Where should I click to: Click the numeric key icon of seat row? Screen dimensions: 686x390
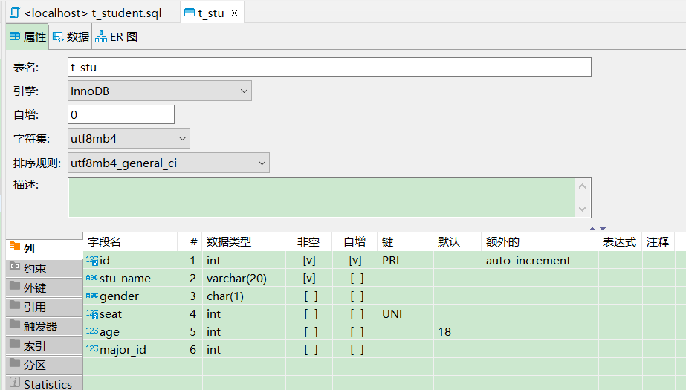92,314
